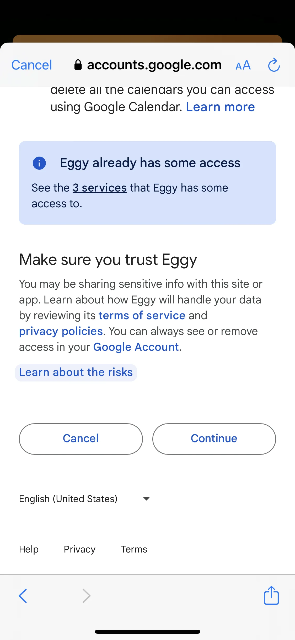Go back with the left chevron
Image resolution: width=295 pixels, height=640 pixels.
point(23,596)
